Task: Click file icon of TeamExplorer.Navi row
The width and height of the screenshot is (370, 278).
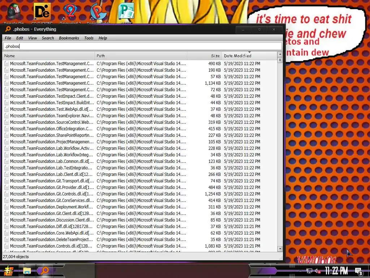Action: click(x=7, y=115)
